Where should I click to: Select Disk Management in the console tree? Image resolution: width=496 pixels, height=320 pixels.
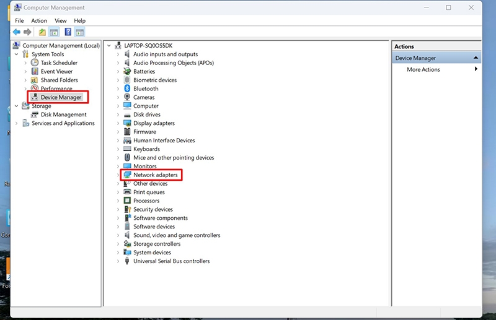63,115
